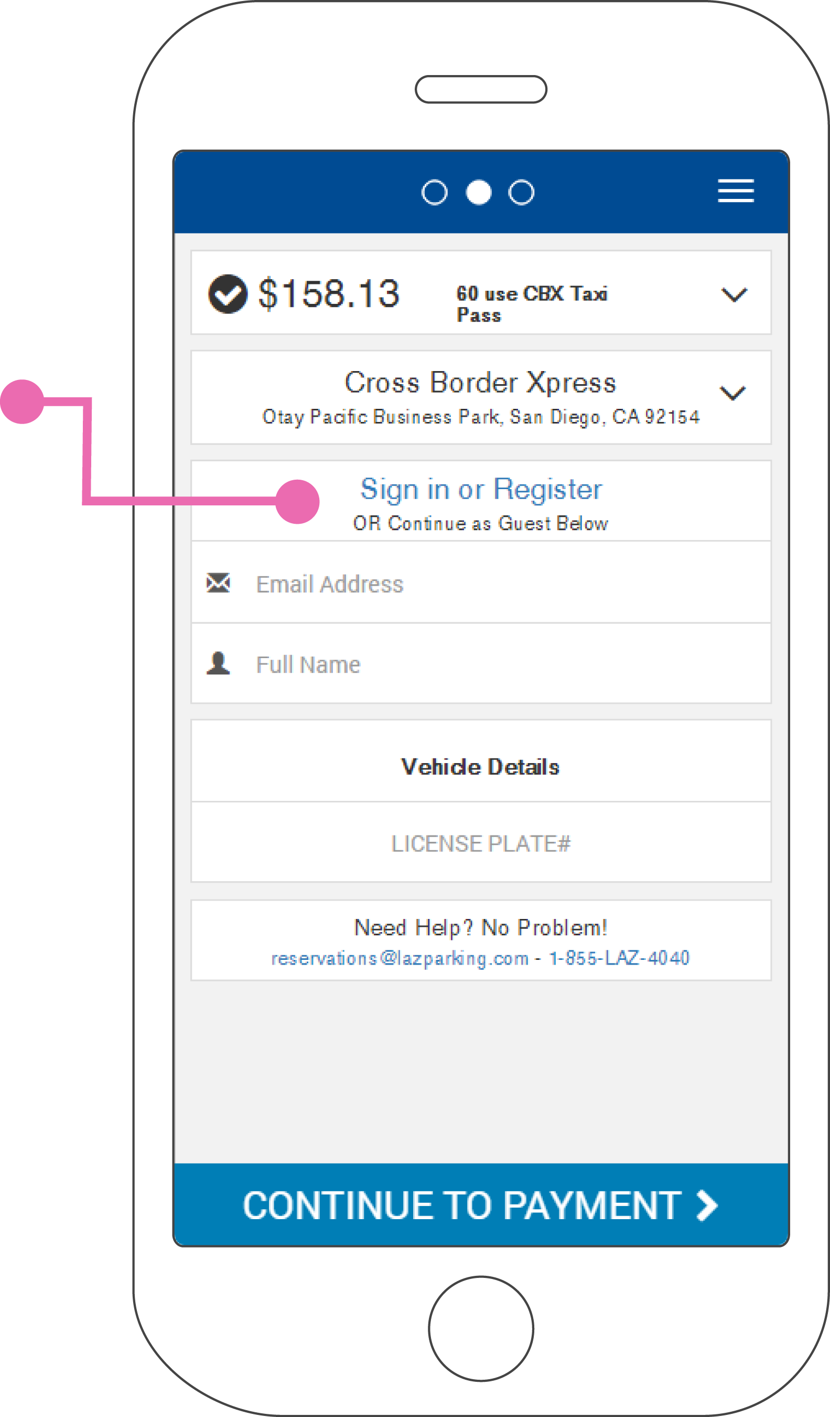Image resolution: width=830 pixels, height=1417 pixels.
Task: Expand the Cross Border Xpress location details
Action: [732, 393]
